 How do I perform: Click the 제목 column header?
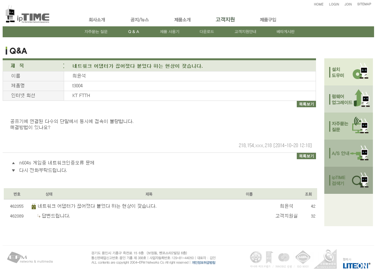click(x=149, y=194)
